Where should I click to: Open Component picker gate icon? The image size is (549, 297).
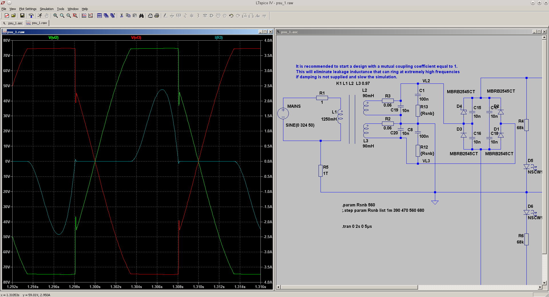[x=212, y=16]
